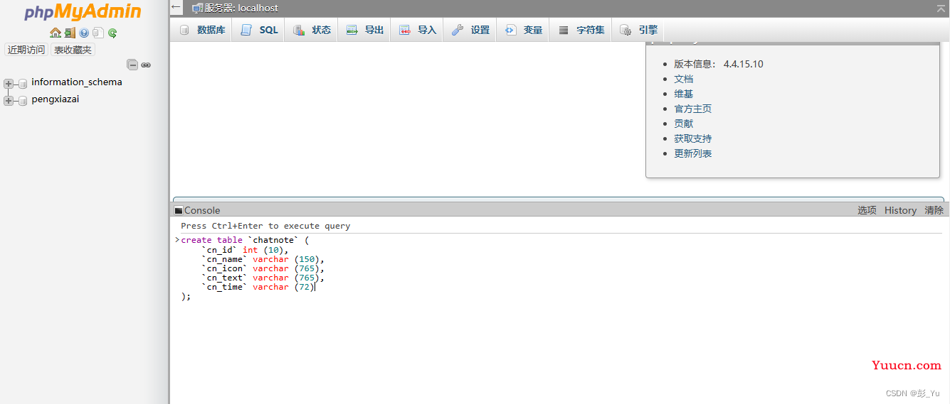Open the 贡献 contribute link

[x=684, y=124]
